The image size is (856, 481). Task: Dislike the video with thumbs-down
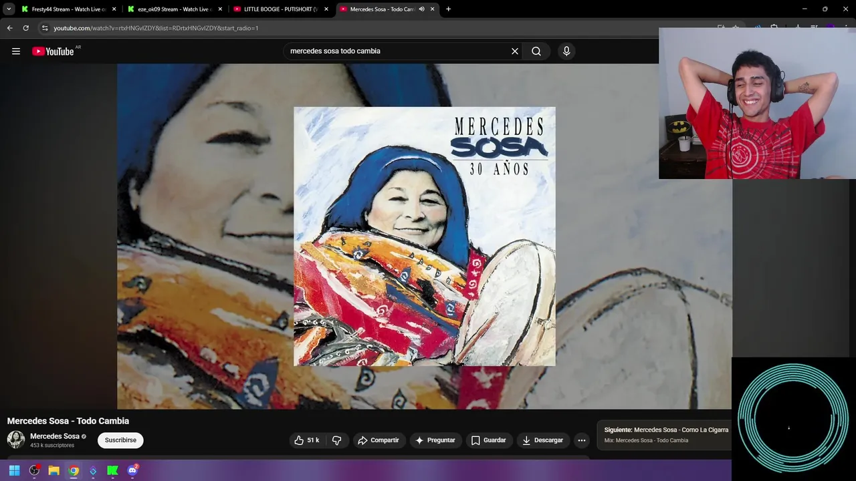click(x=336, y=440)
